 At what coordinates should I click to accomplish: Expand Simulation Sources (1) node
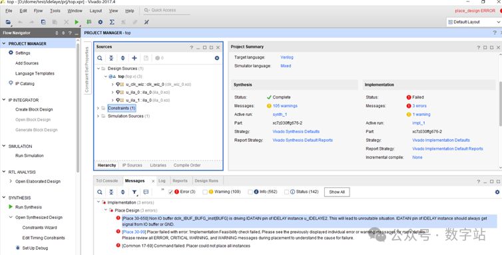click(x=98, y=116)
